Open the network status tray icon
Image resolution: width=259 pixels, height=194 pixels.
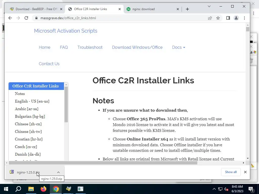click(x=220, y=189)
